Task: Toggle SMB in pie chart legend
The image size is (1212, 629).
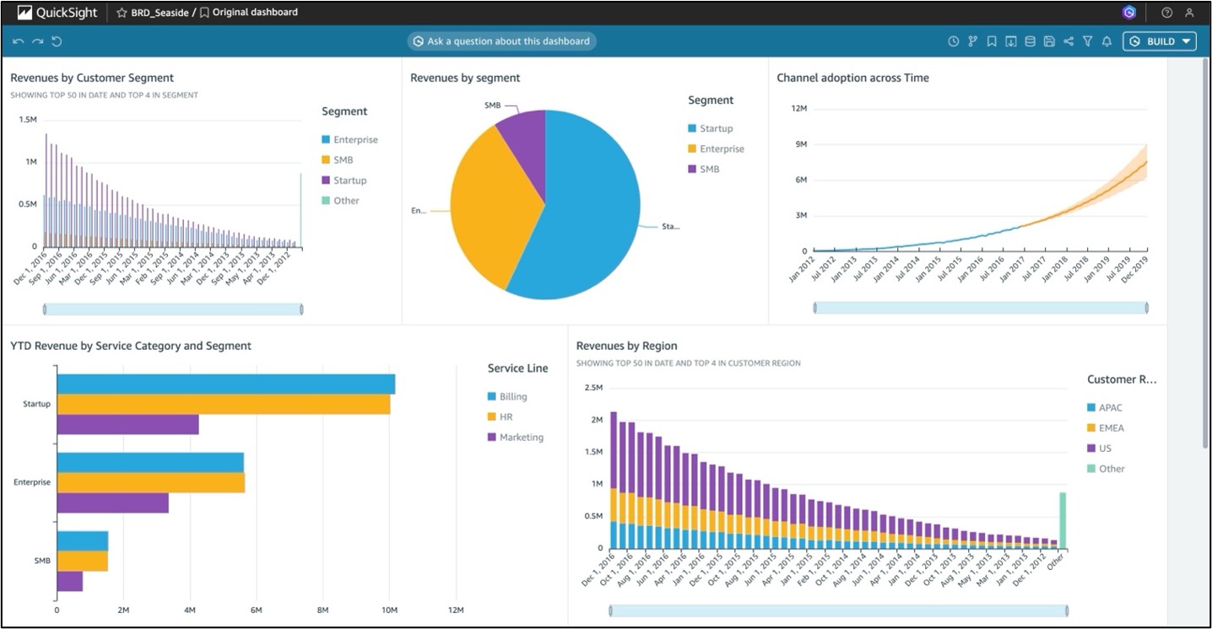Action: 703,169
